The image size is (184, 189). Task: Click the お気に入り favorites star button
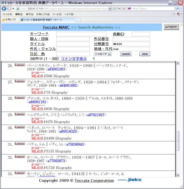pos(9,19)
